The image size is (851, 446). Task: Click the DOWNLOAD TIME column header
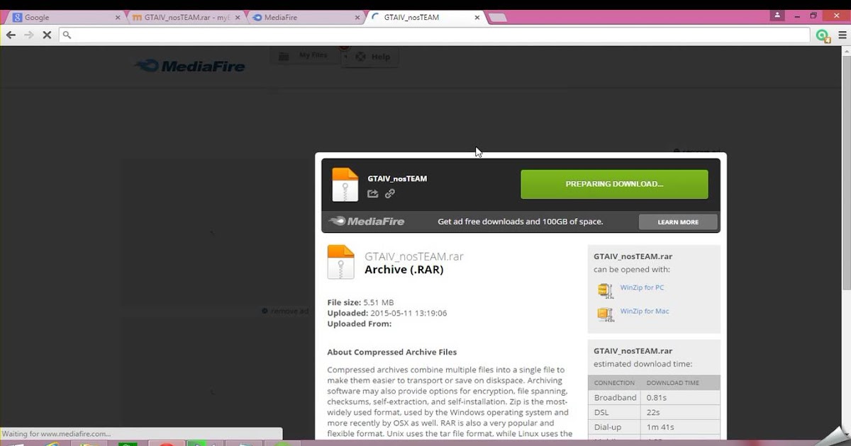click(673, 383)
